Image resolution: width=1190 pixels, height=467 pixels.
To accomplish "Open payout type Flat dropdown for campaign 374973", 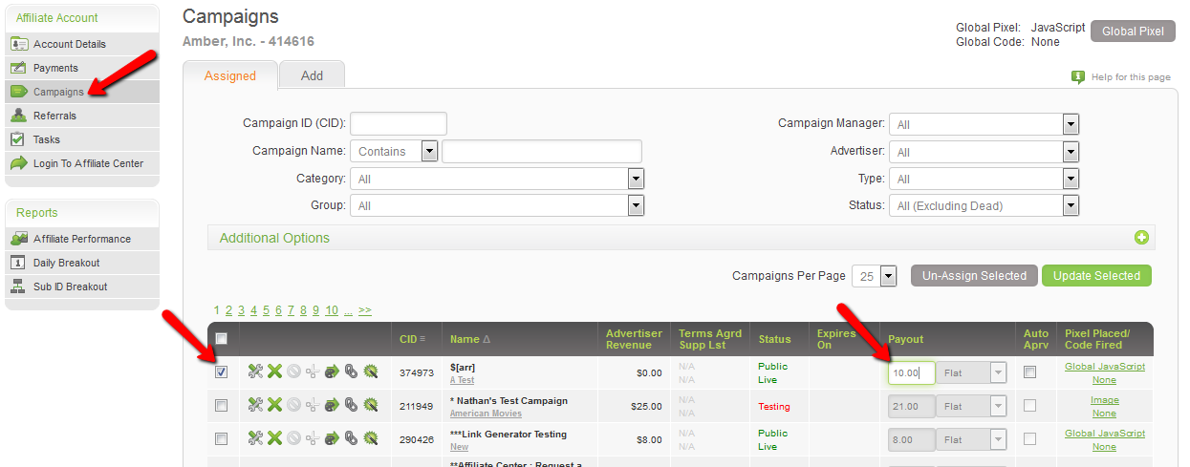I will pos(970,373).
